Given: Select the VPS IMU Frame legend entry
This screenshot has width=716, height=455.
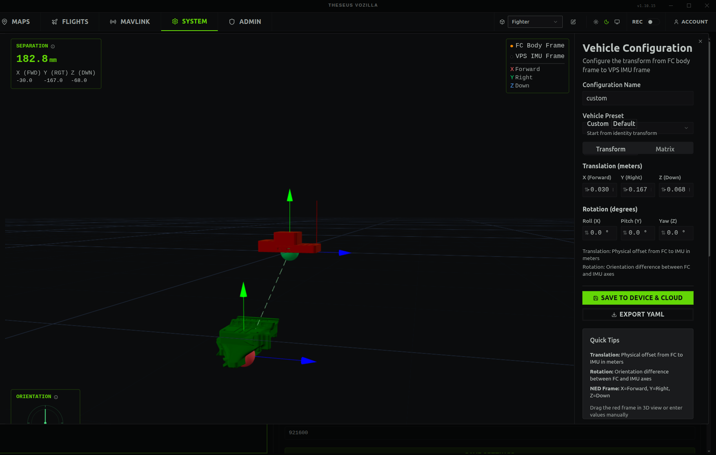Looking at the screenshot, I should [537, 56].
